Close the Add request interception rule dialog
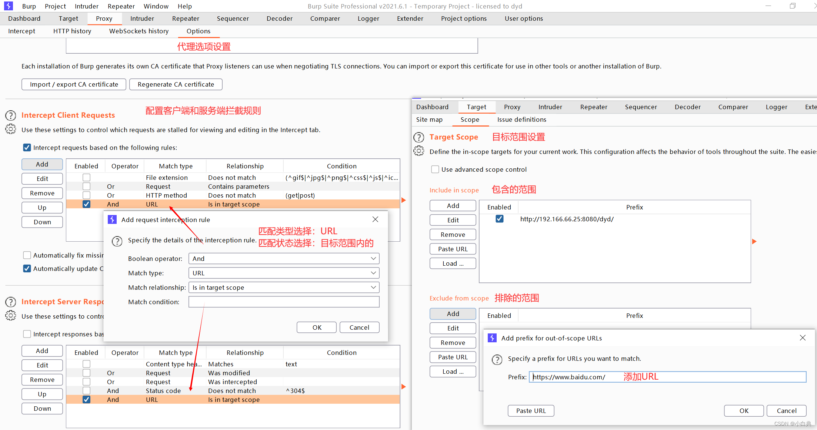 tap(375, 219)
